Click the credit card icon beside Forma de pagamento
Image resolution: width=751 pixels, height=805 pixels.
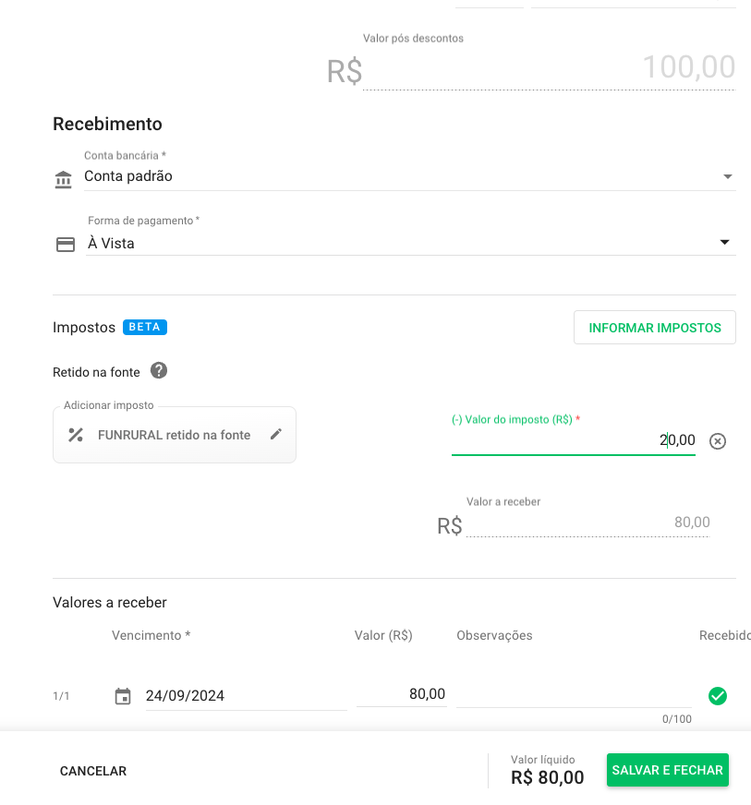coord(66,245)
